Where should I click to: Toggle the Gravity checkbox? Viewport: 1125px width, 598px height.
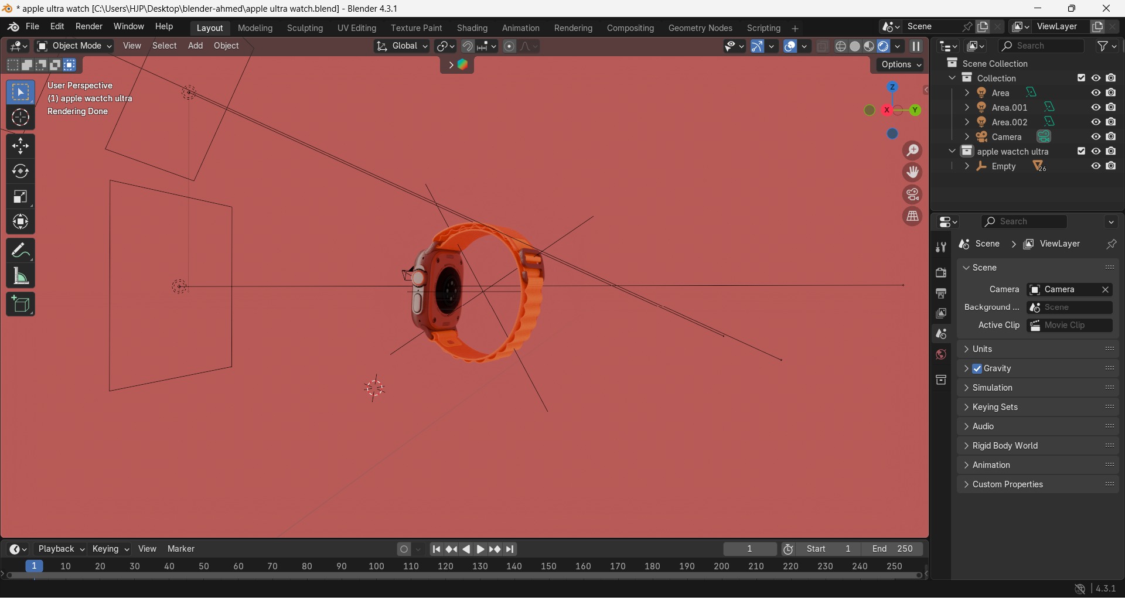point(977,369)
